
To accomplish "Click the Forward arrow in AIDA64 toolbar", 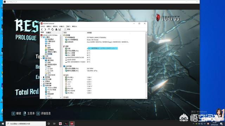I will click(x=45, y=29).
